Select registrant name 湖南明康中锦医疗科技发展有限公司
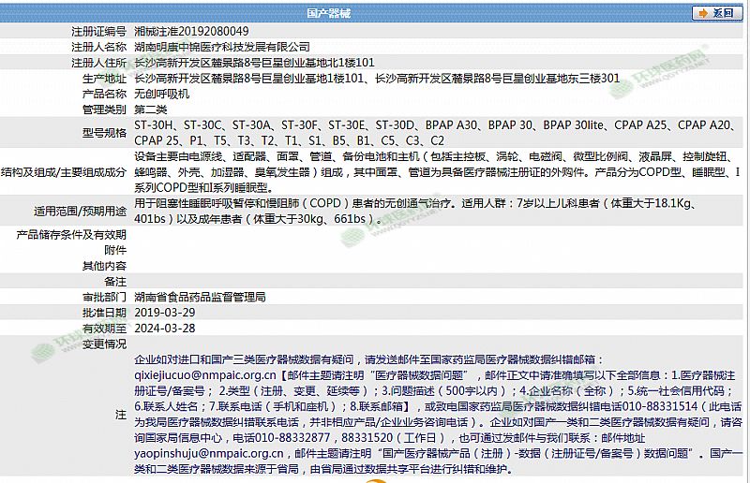Viewport: 750px width, 483px height. pyautogui.click(x=223, y=47)
